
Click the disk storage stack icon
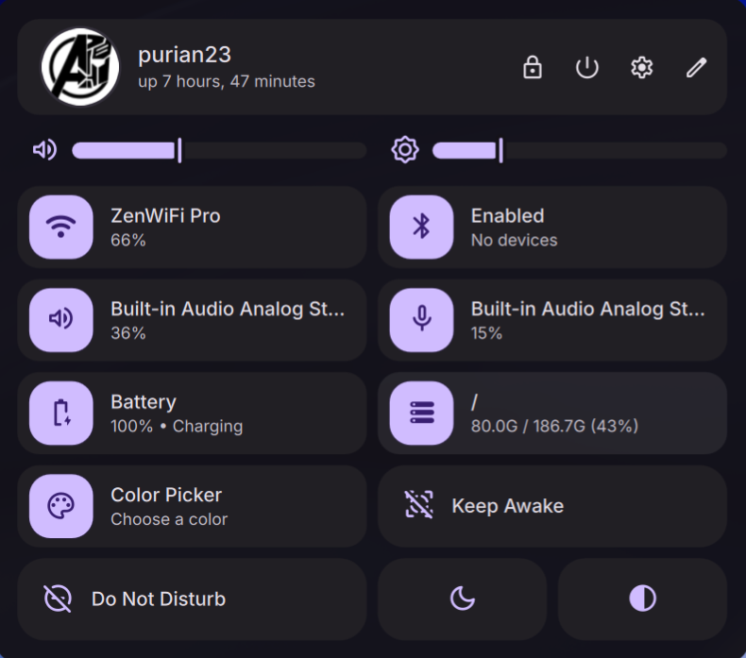[x=421, y=413]
